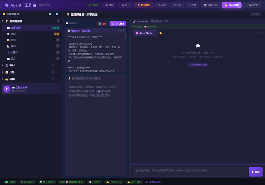
Task: Click the 笔记 notebook icon
Action: pyautogui.click(x=7, y=65)
